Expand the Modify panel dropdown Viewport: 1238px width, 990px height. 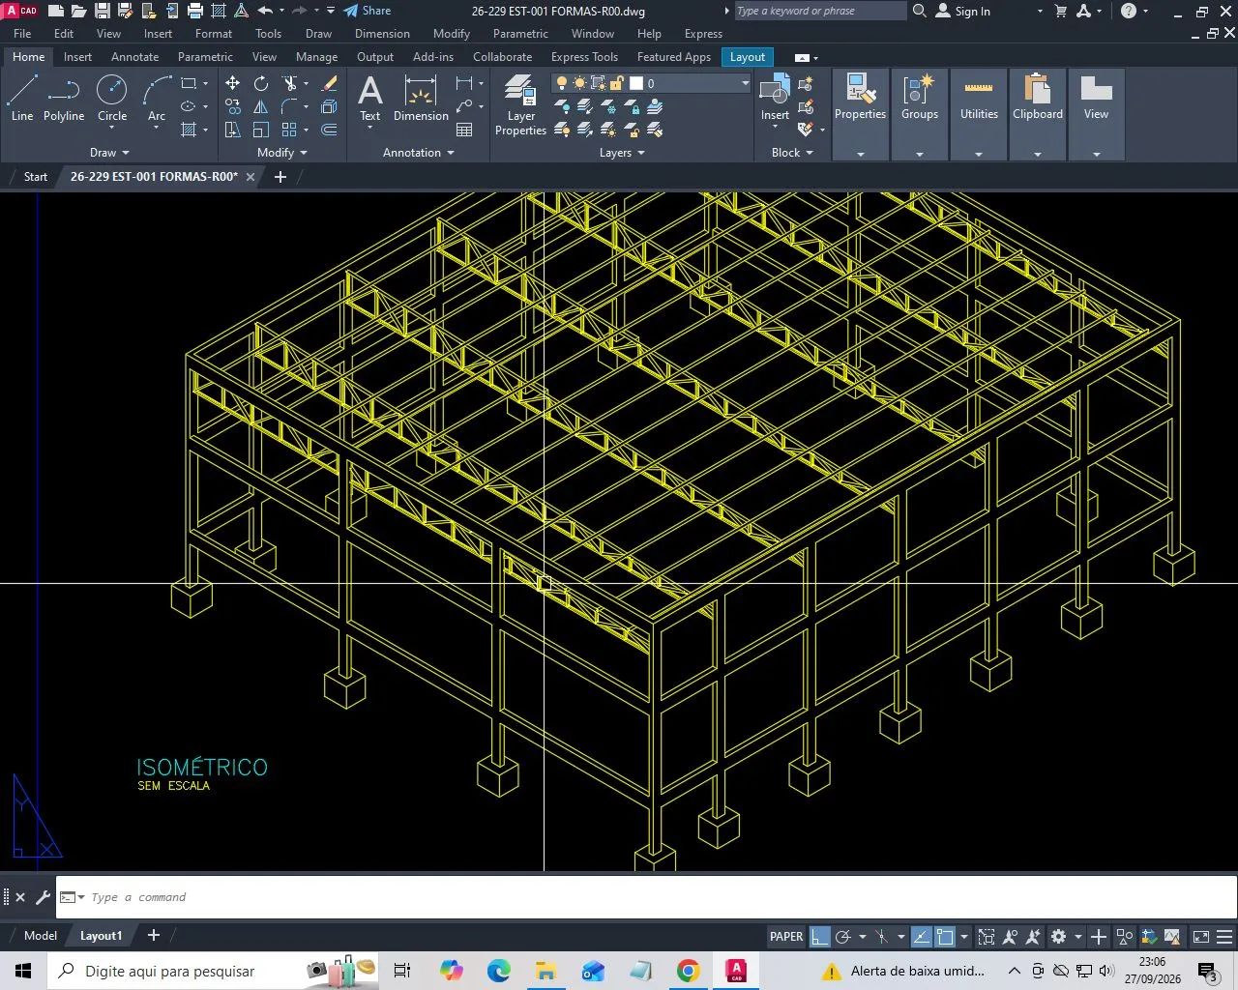(282, 153)
